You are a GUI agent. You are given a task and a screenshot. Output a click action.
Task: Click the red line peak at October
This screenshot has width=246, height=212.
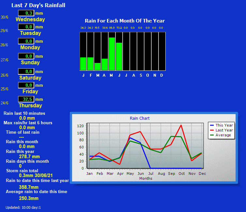(181, 125)
